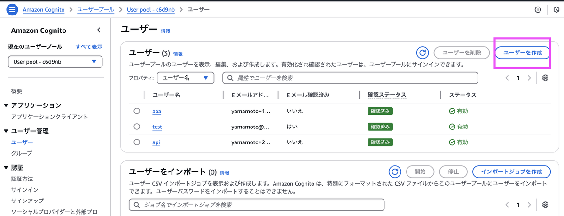
Task: Select radio button for user aaa
Action: click(137, 111)
